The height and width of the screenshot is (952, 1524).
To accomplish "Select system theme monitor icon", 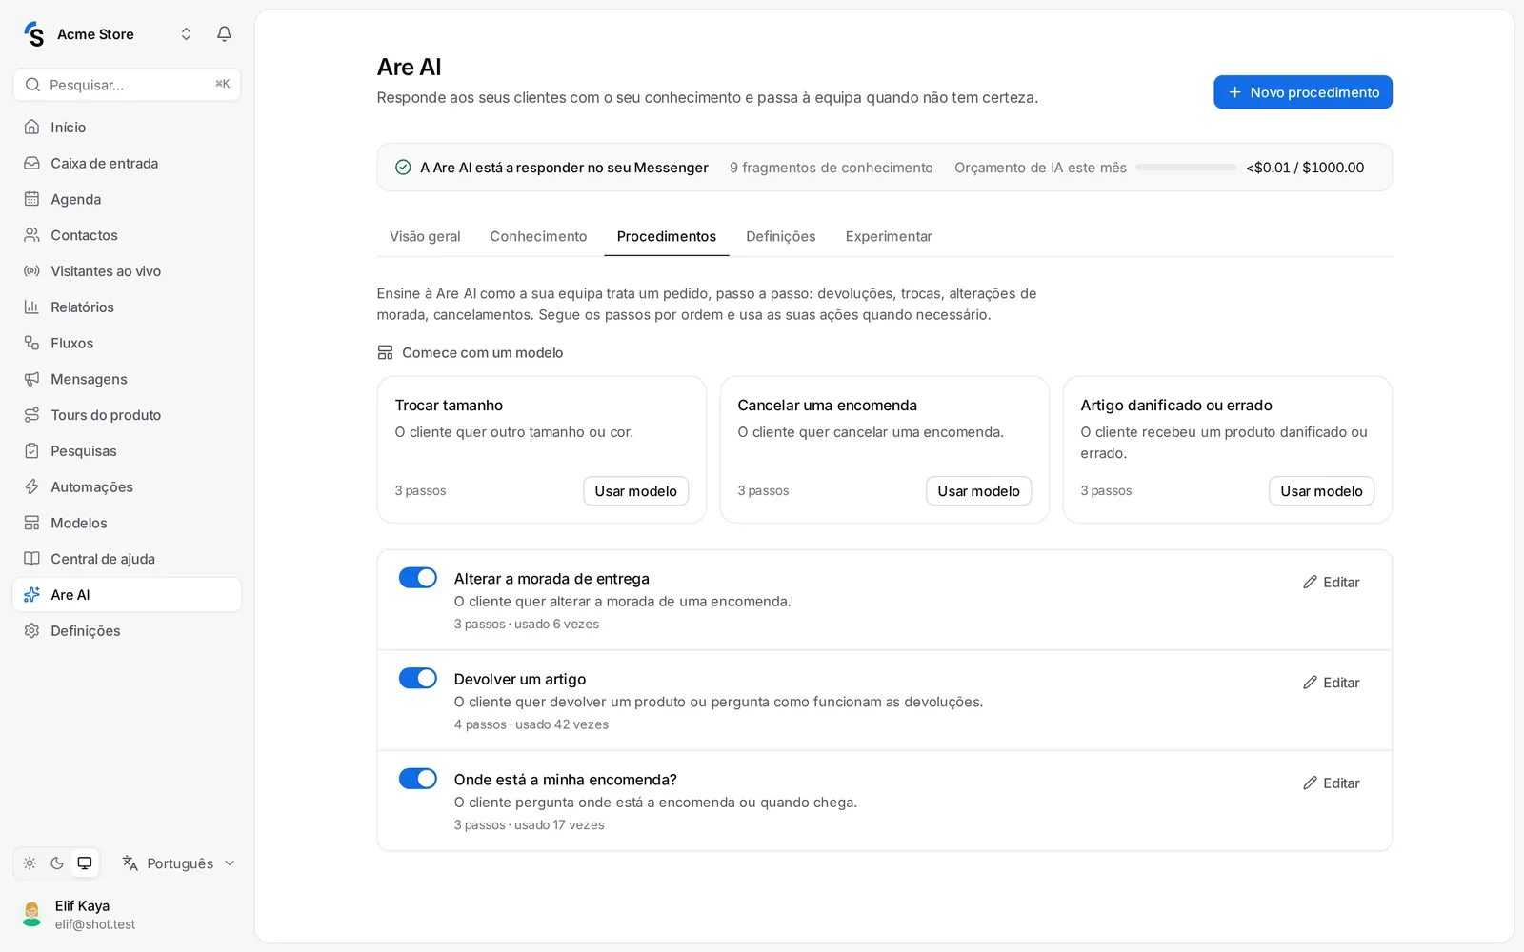I will [85, 863].
